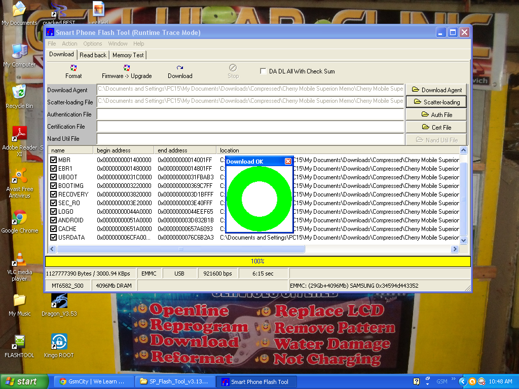Screen dimensions: 519x389
Task: Open the Action menu
Action: coord(69,44)
